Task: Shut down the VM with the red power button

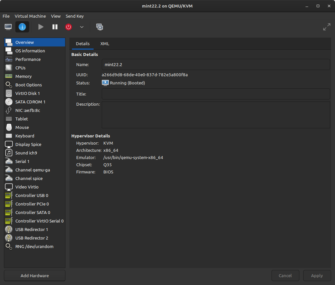Action: (x=69, y=27)
